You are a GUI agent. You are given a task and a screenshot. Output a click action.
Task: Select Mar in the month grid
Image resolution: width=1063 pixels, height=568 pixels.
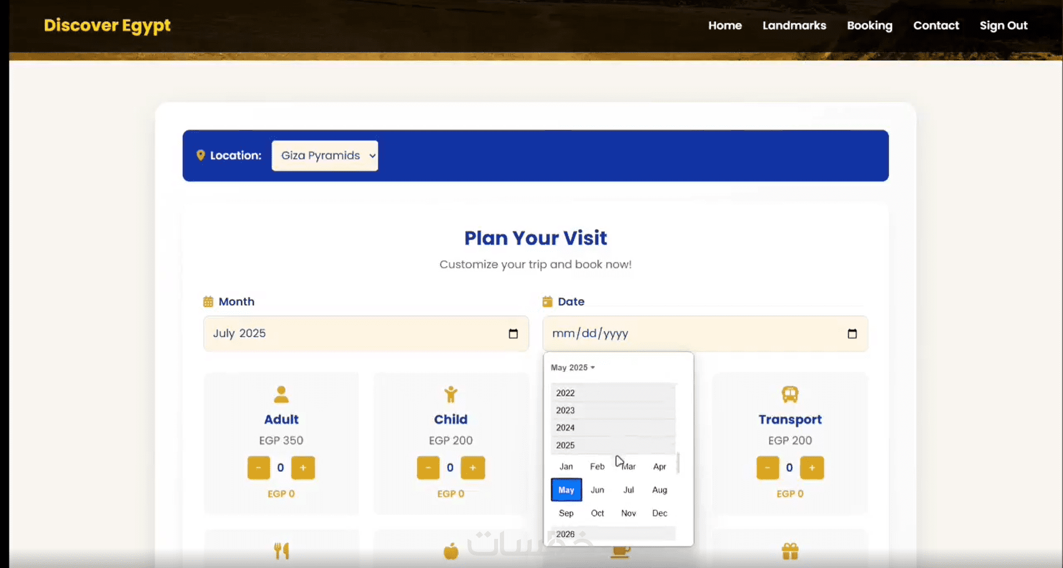pyautogui.click(x=629, y=467)
